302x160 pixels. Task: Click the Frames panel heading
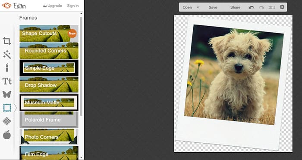pos(28,18)
